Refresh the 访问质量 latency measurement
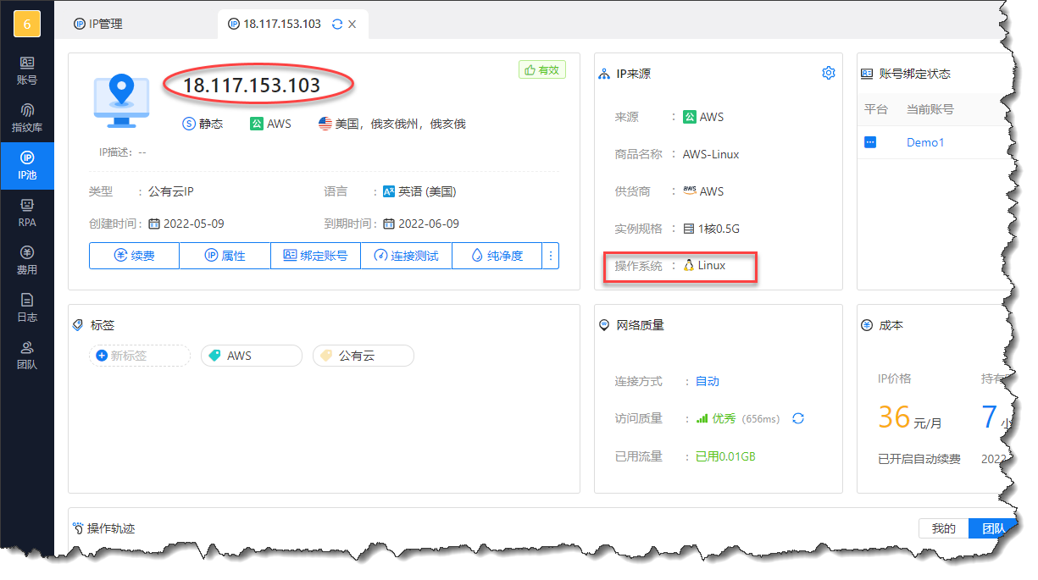 (797, 418)
